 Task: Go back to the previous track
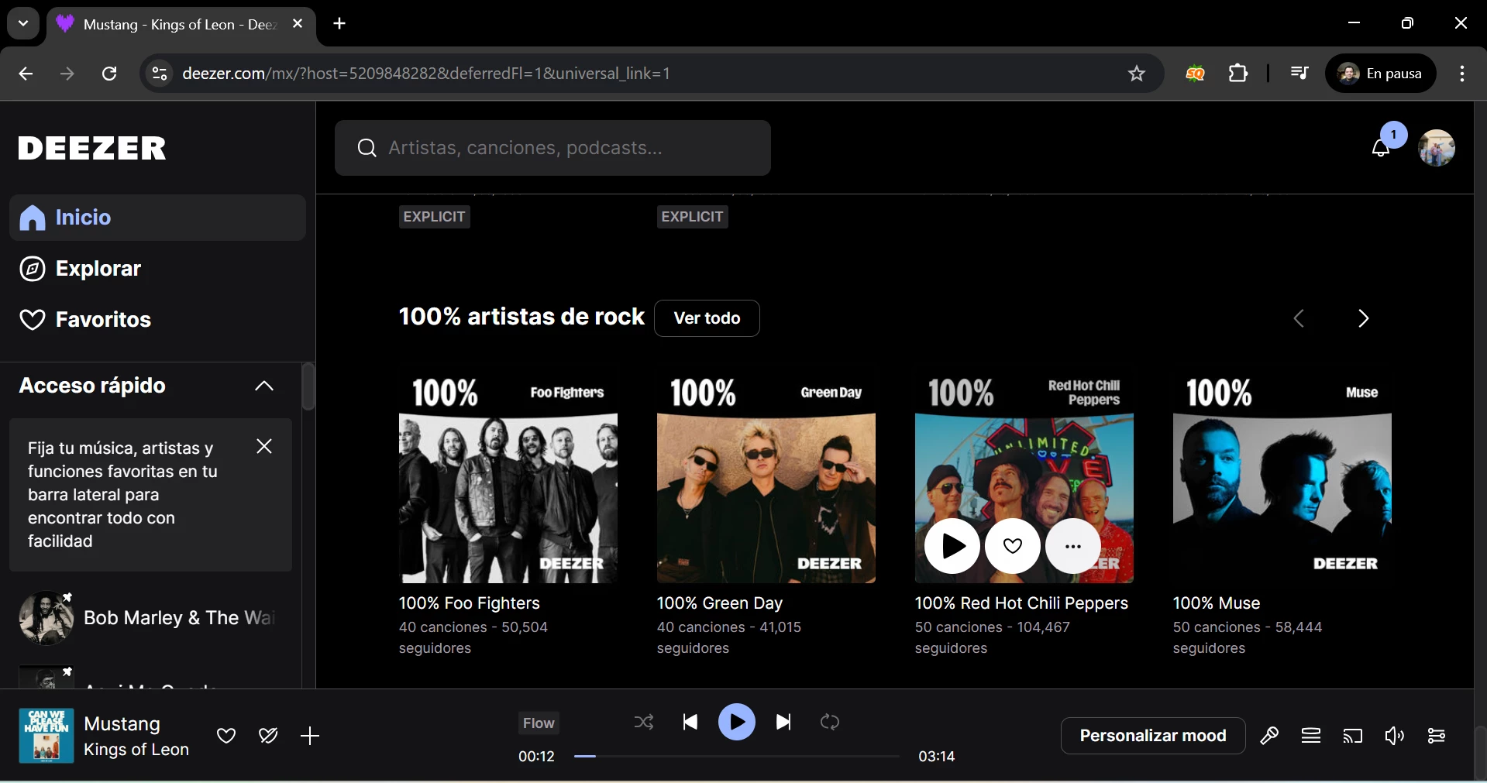click(x=690, y=723)
